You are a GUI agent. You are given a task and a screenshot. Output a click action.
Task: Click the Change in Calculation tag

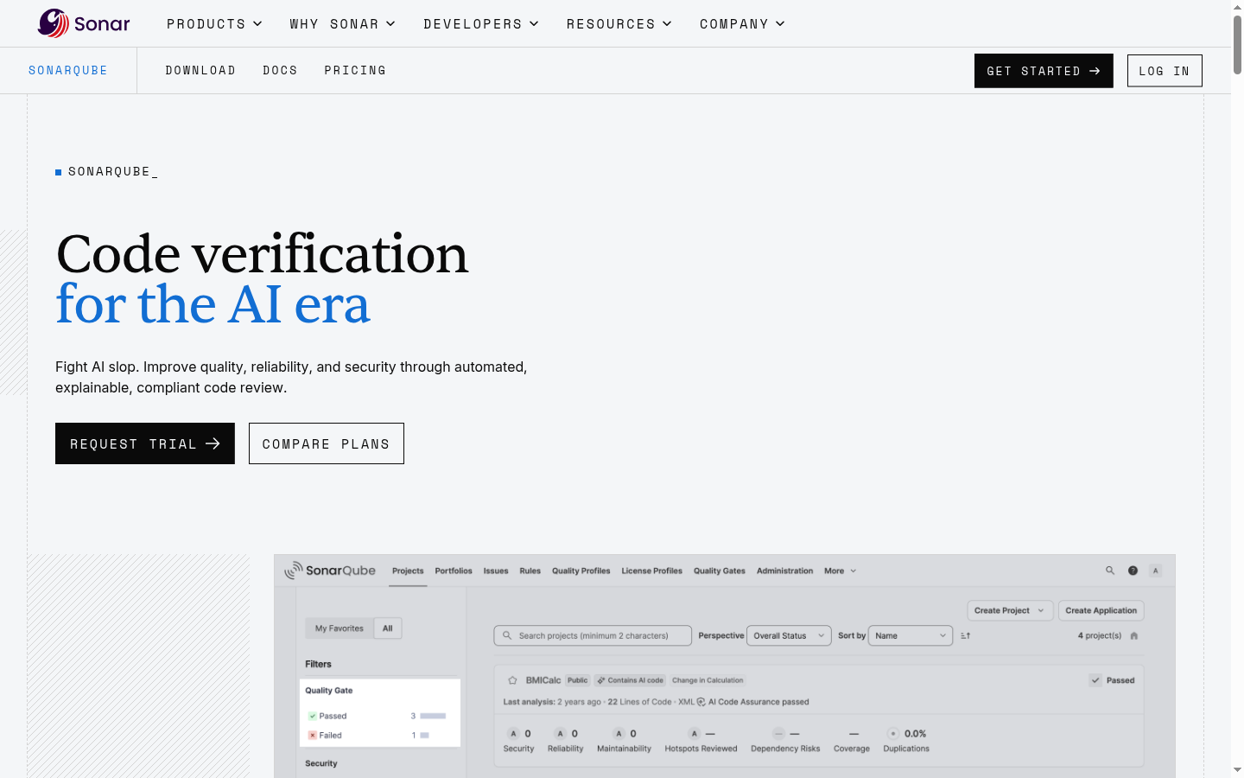point(708,680)
